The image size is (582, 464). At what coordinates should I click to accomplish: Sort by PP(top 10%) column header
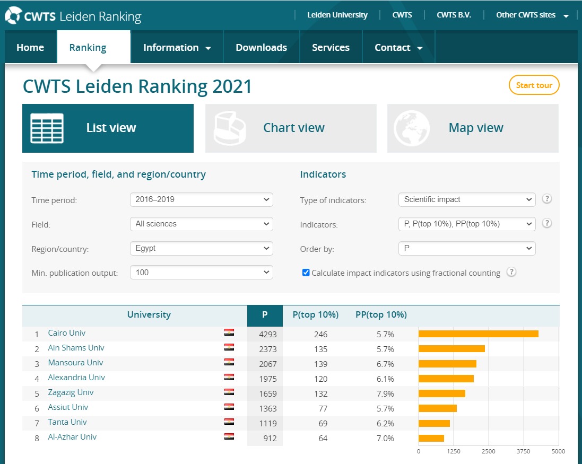pyautogui.click(x=381, y=314)
